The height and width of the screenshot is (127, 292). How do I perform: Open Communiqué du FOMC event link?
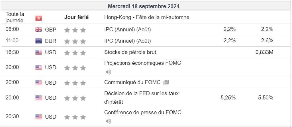(x=133, y=82)
